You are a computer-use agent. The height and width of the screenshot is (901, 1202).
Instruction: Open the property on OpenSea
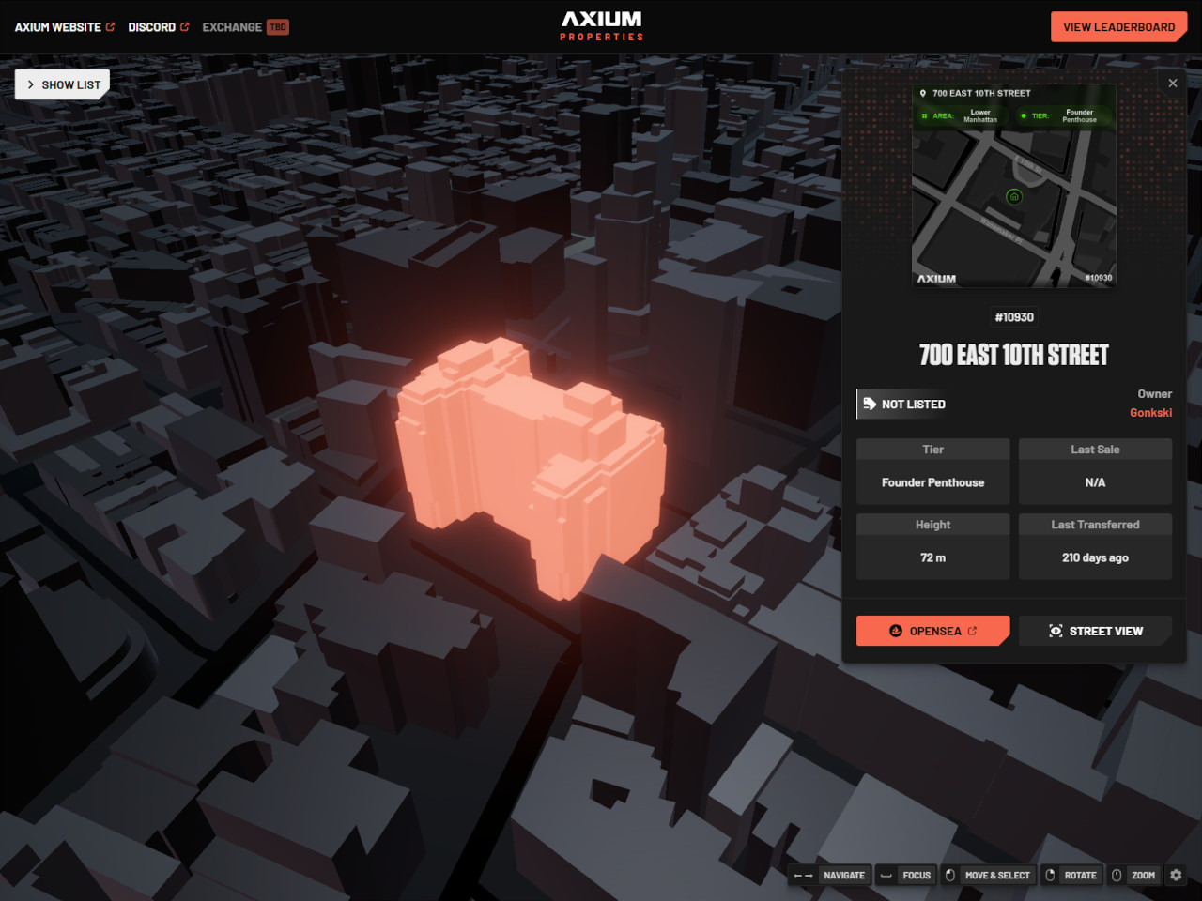click(x=932, y=631)
